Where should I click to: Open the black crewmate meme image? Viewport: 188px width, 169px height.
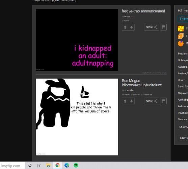click(77, 117)
